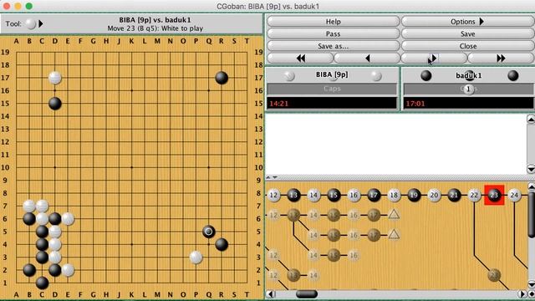The height and width of the screenshot is (301, 535).
Task: Click black stone at R4 on board
Action: click(x=222, y=244)
